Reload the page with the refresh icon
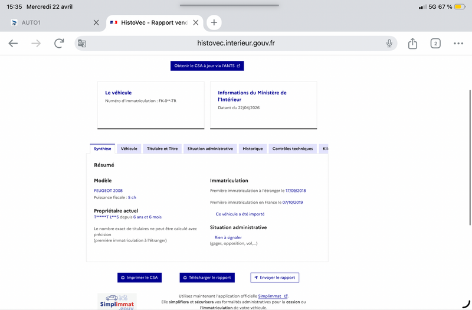The height and width of the screenshot is (310, 472). pos(59,43)
